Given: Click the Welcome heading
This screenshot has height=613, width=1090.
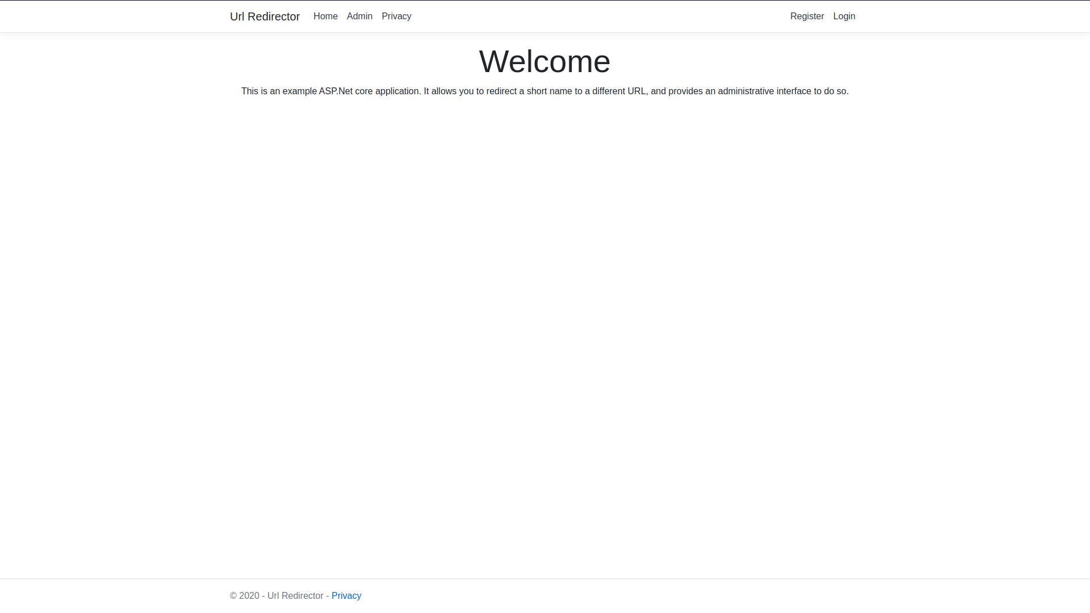Looking at the screenshot, I should [544, 61].
